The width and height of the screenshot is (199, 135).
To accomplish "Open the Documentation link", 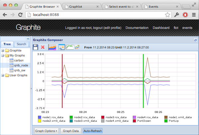I will point(137,28).
